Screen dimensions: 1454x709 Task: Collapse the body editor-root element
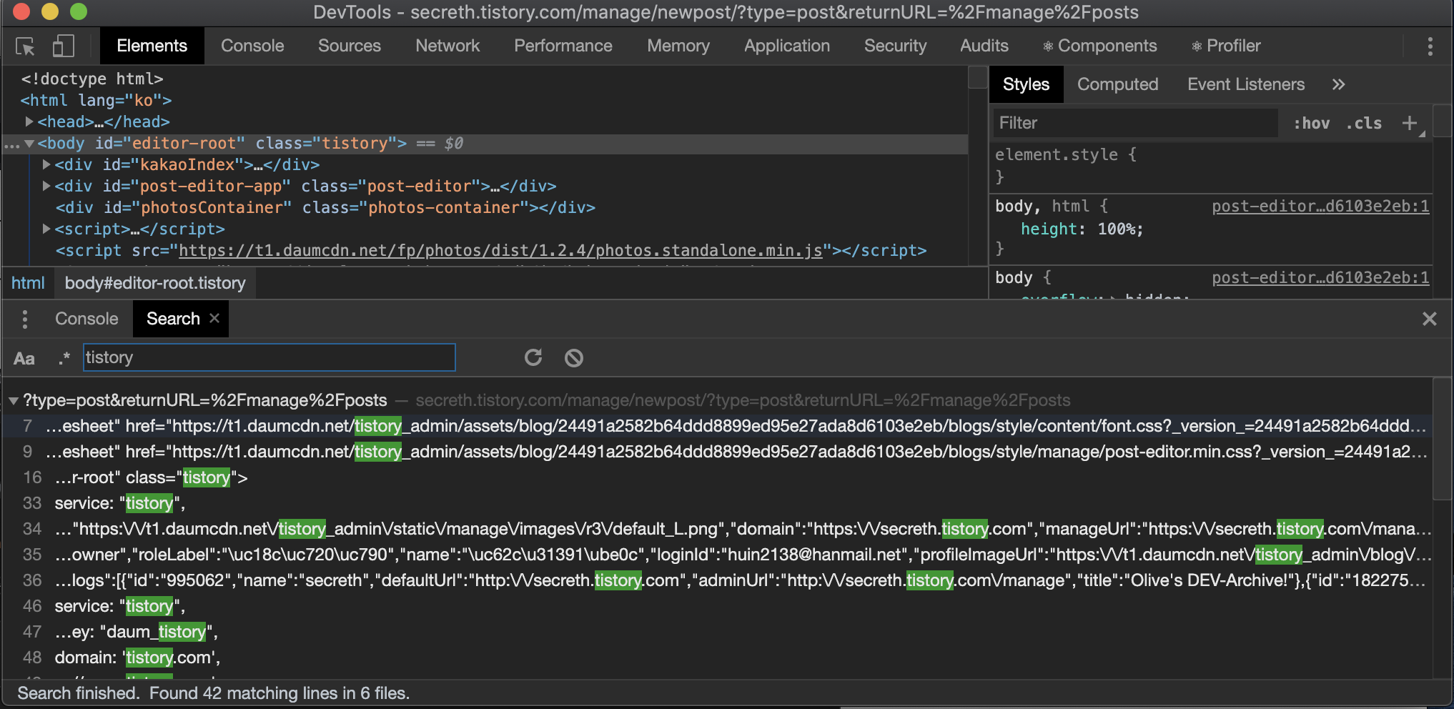[x=29, y=143]
